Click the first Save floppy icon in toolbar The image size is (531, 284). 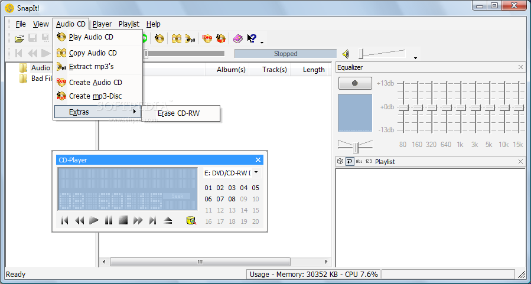pos(32,38)
